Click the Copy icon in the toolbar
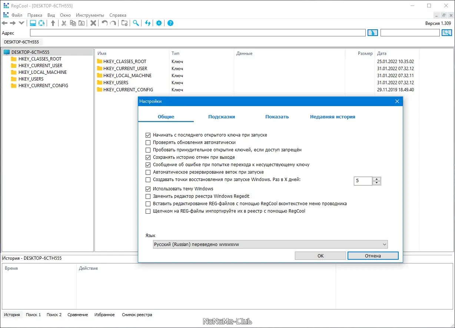Viewport: 455px width, 328px height. coord(73,23)
